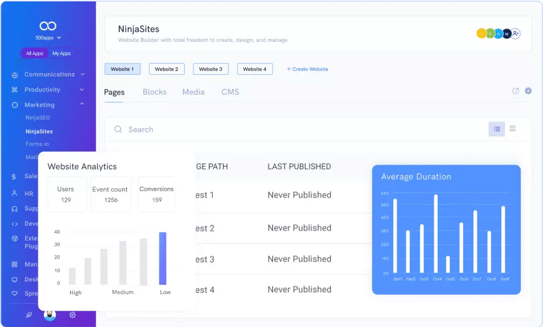This screenshot has width=543, height=327.
Task: Select the Website 2 button
Action: [x=166, y=69]
